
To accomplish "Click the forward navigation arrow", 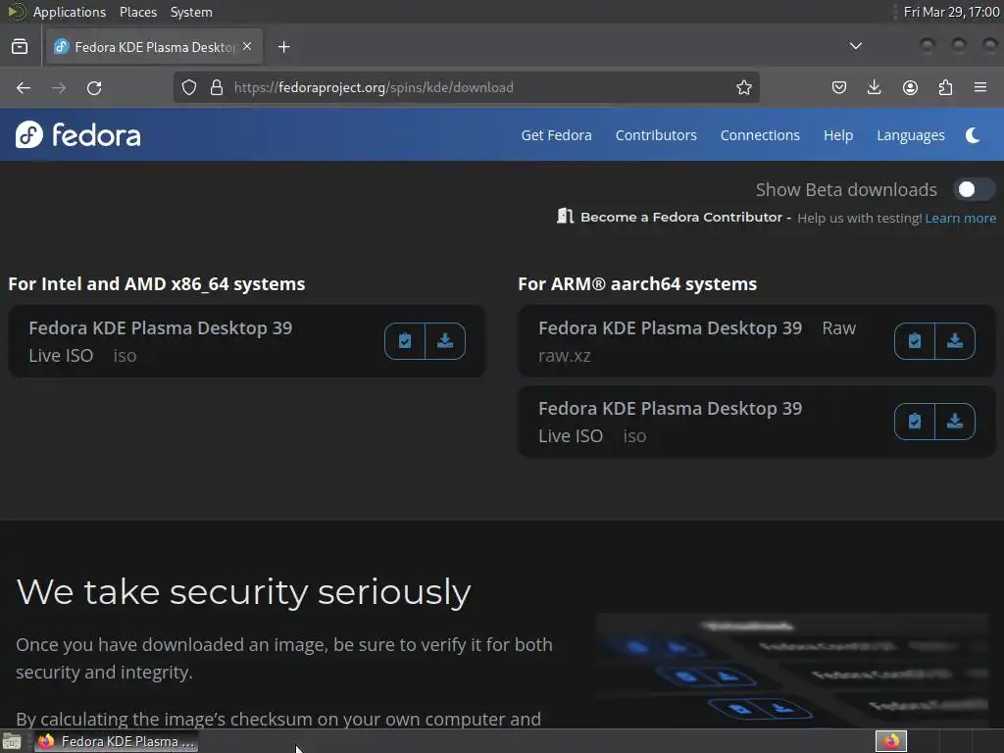I will click(x=58, y=87).
